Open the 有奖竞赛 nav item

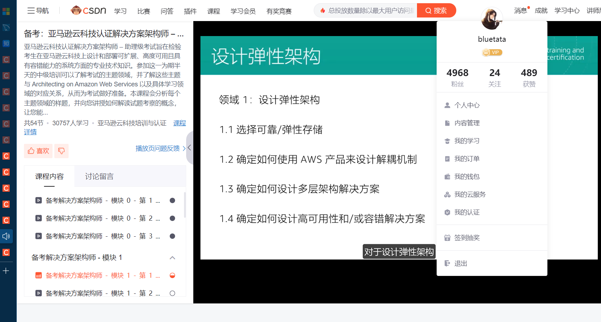(x=279, y=11)
